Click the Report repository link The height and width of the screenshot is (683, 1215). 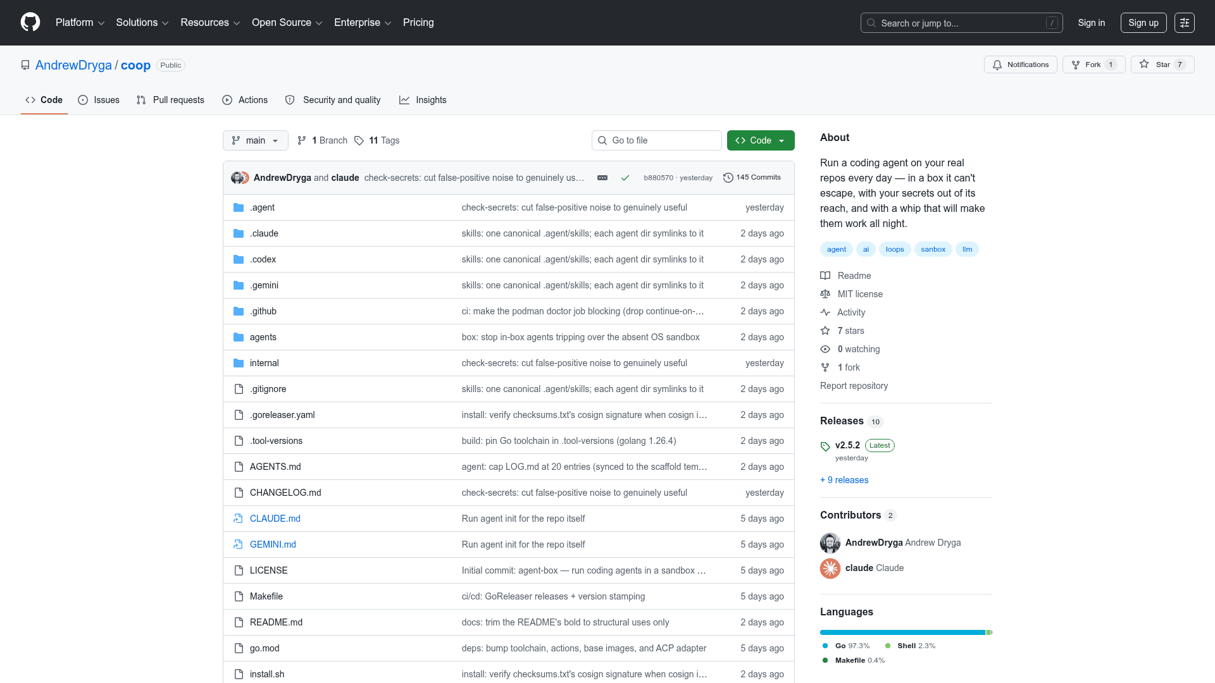pyautogui.click(x=854, y=386)
